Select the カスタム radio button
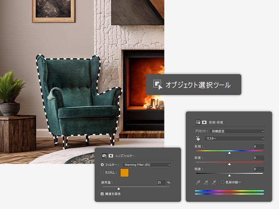 click(x=102, y=172)
